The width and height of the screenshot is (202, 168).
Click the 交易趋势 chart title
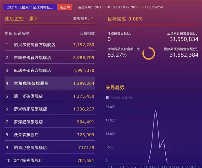[115, 88]
